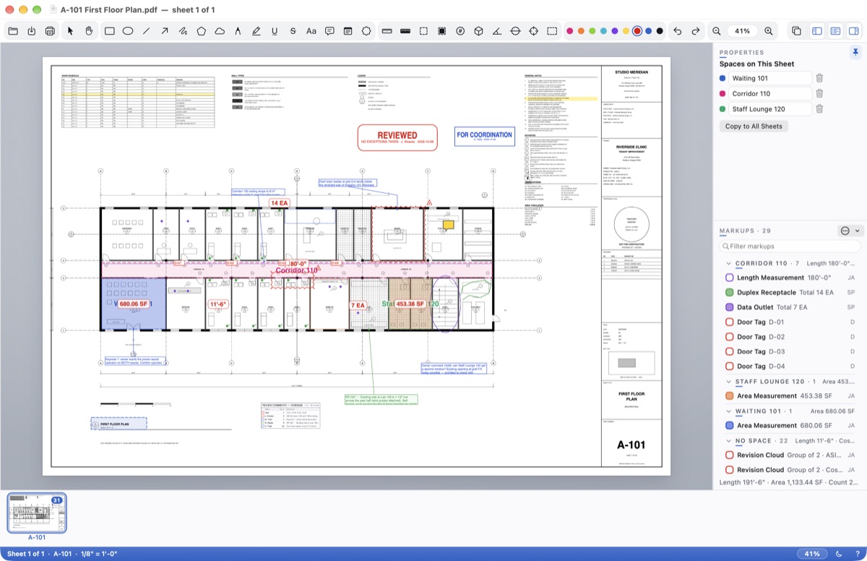Pick the arrow line tool
Image resolution: width=867 pixels, height=561 pixels.
tap(165, 31)
